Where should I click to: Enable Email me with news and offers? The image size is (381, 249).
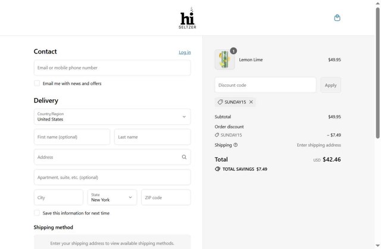pos(37,83)
